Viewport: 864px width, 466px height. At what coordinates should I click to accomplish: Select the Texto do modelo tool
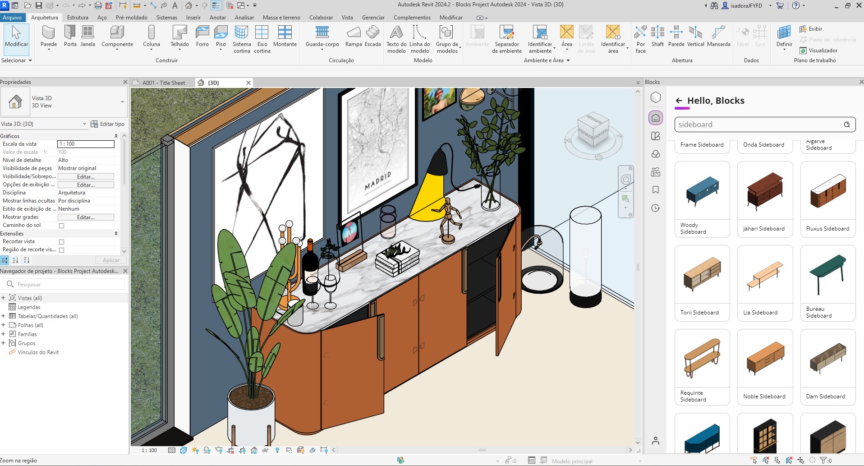point(396,39)
